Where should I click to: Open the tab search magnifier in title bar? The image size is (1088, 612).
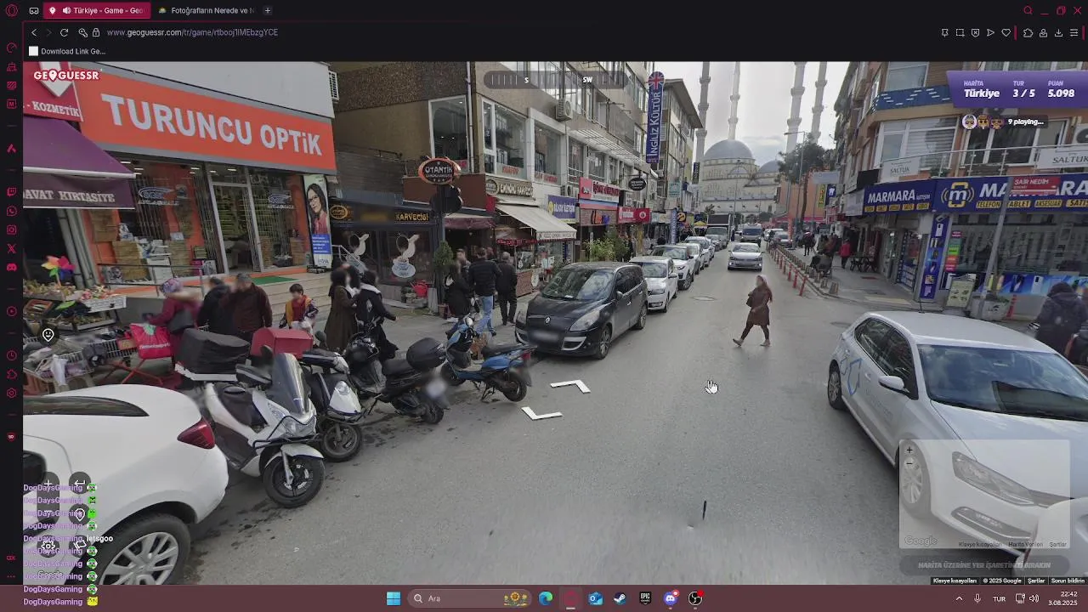click(1028, 10)
